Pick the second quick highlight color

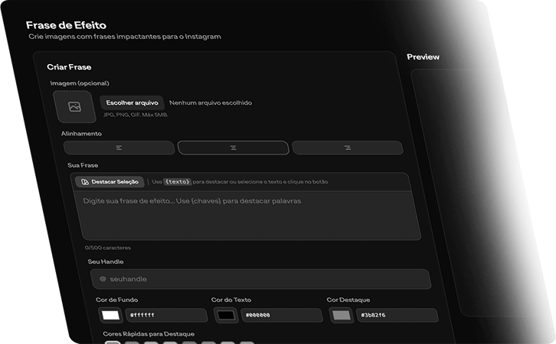click(132, 342)
